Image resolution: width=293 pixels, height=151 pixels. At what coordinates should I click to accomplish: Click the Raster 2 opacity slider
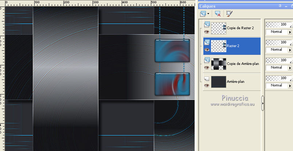(x=279, y=42)
